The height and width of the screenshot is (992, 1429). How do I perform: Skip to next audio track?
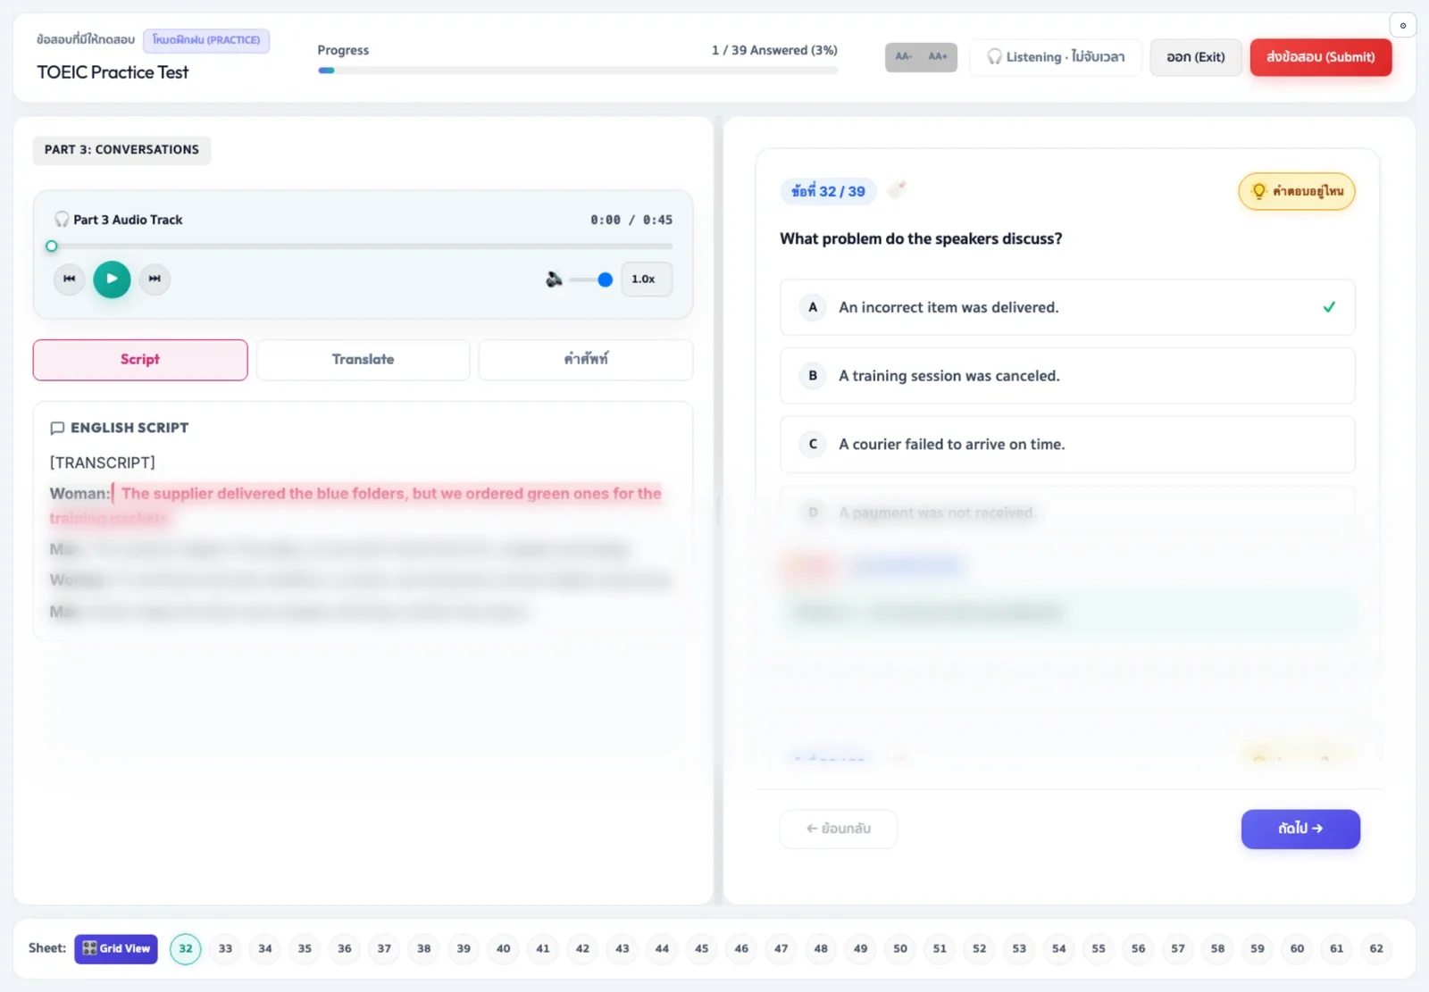(x=155, y=279)
